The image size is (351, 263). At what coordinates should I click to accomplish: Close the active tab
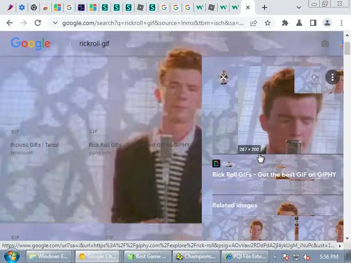(x=247, y=7)
